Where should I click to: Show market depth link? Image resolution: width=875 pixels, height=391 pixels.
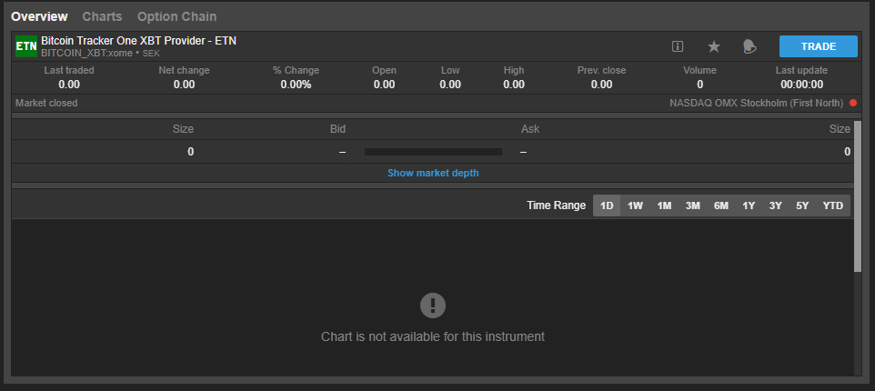pos(433,173)
